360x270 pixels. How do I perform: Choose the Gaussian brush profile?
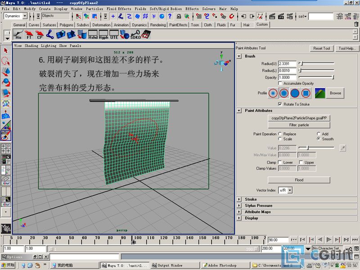pos(273,93)
